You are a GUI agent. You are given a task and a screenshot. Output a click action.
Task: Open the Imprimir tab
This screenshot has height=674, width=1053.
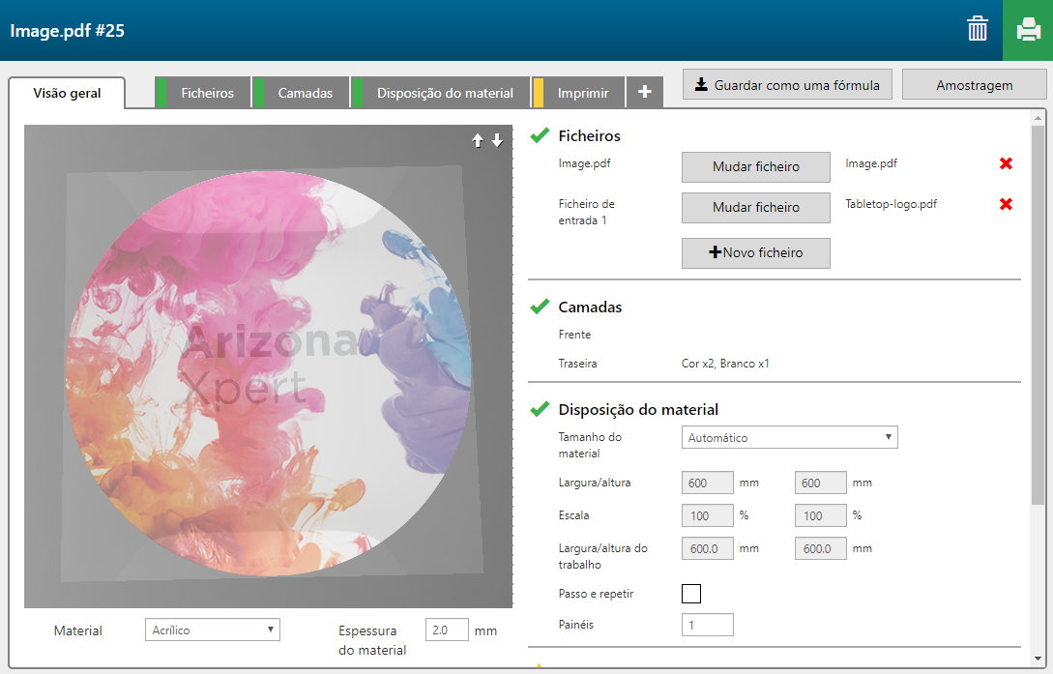pos(578,93)
